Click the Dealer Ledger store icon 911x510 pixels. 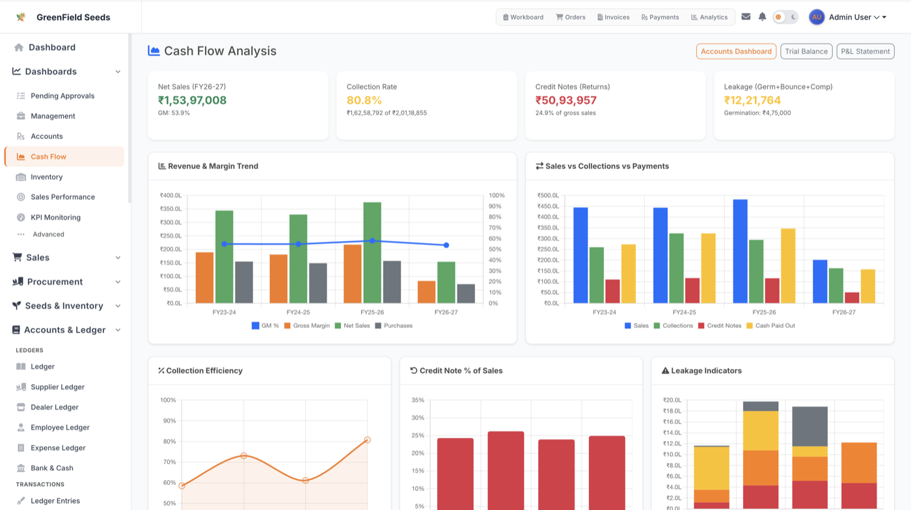click(21, 407)
